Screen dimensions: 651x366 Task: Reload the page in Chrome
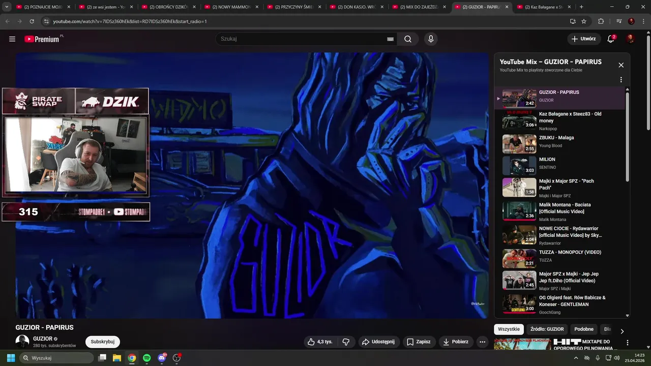tap(32, 21)
